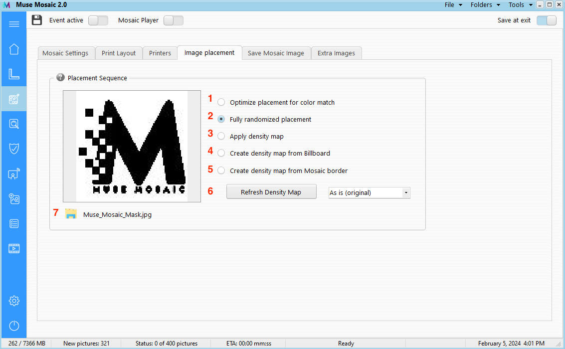
Task: Click the density map preview image
Action: click(132, 146)
